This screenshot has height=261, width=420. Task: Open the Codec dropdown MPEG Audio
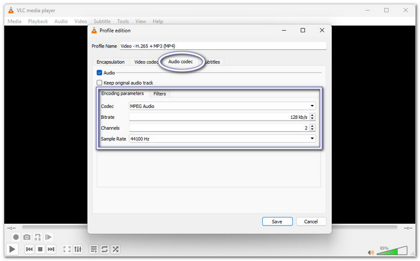tap(223, 106)
